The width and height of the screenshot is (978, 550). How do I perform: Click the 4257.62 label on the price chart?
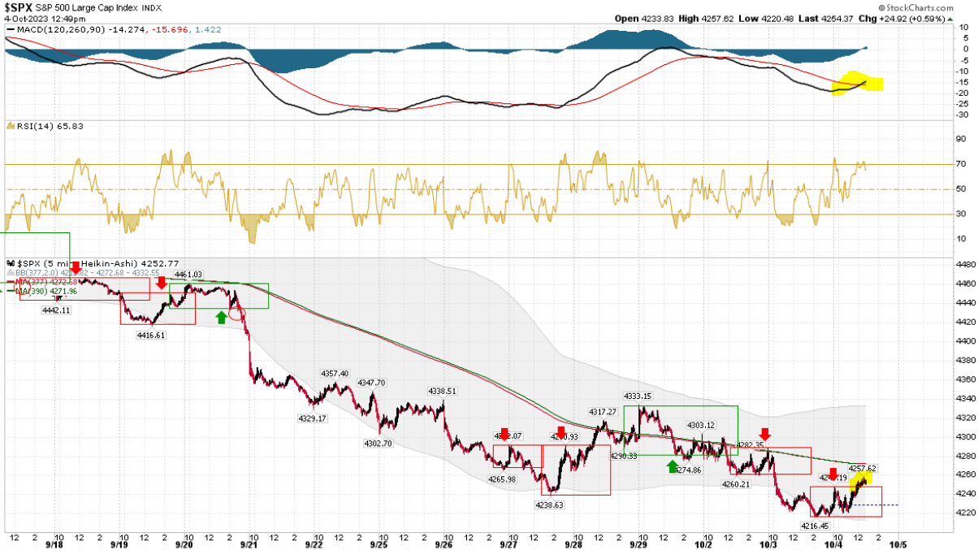click(862, 469)
